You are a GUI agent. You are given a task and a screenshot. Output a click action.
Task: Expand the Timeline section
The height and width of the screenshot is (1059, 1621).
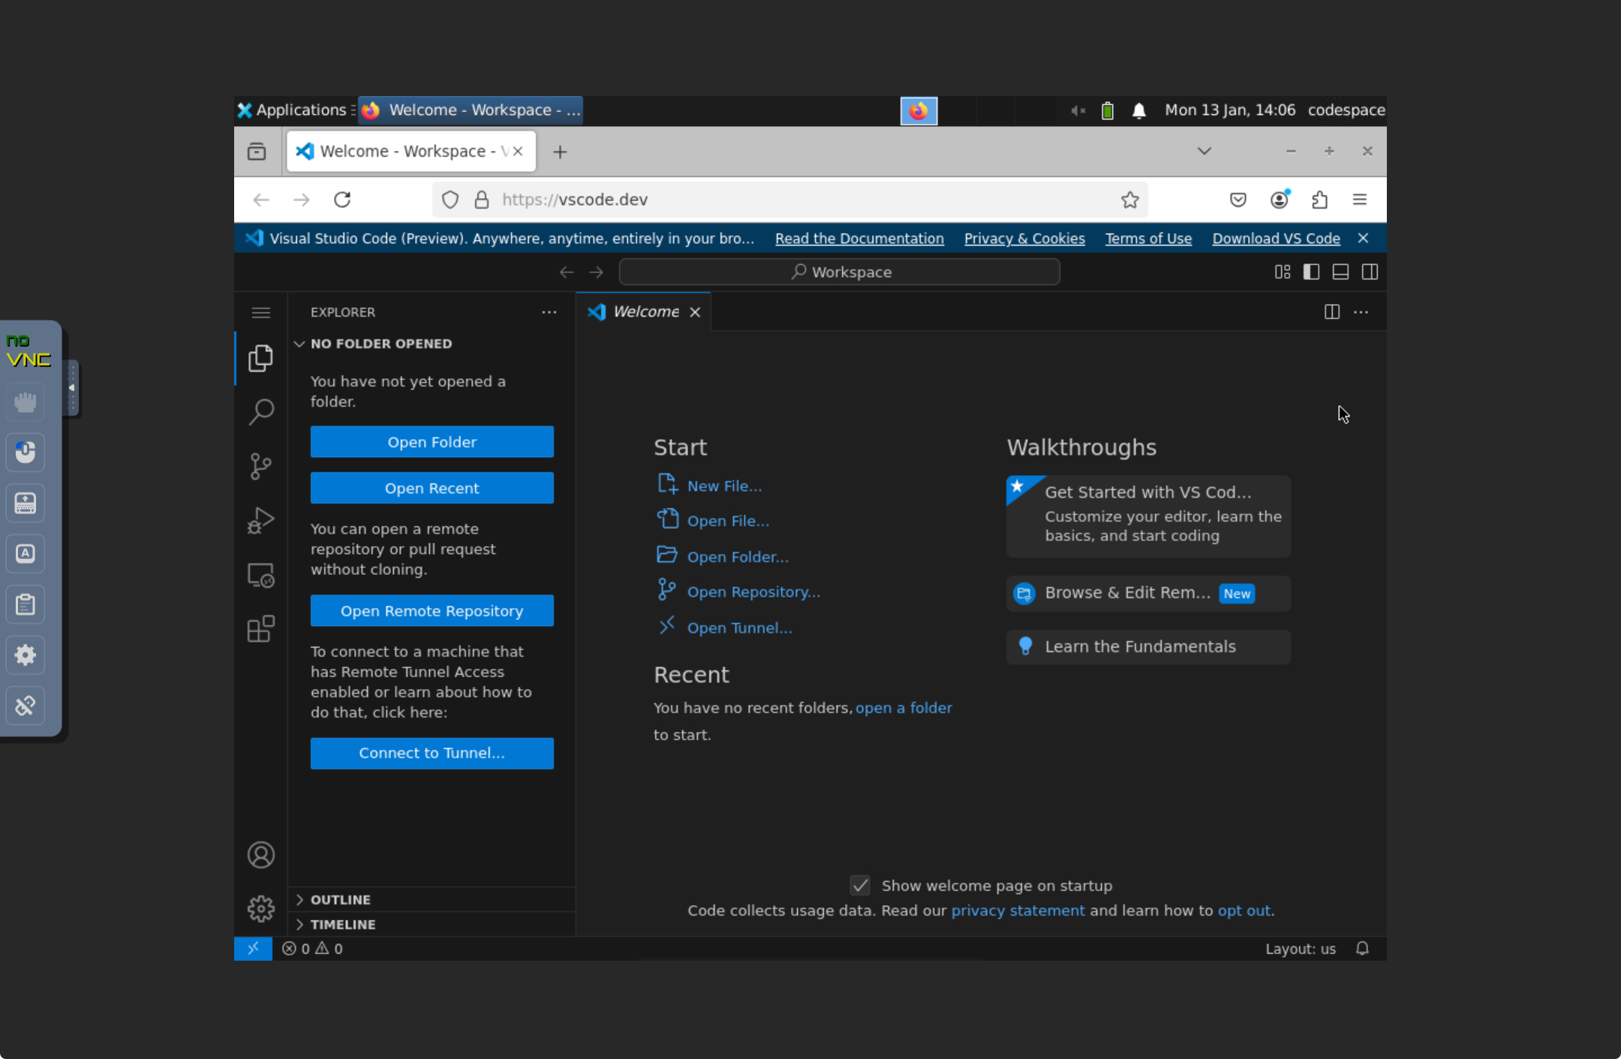click(432, 924)
